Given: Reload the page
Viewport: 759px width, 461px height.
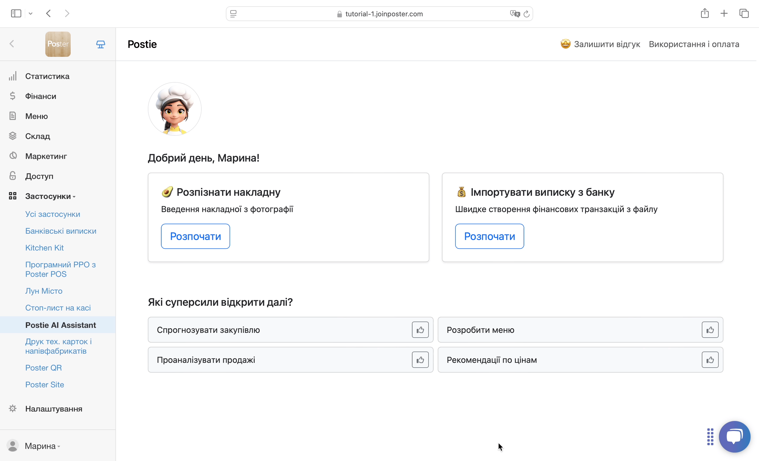Looking at the screenshot, I should pyautogui.click(x=527, y=14).
